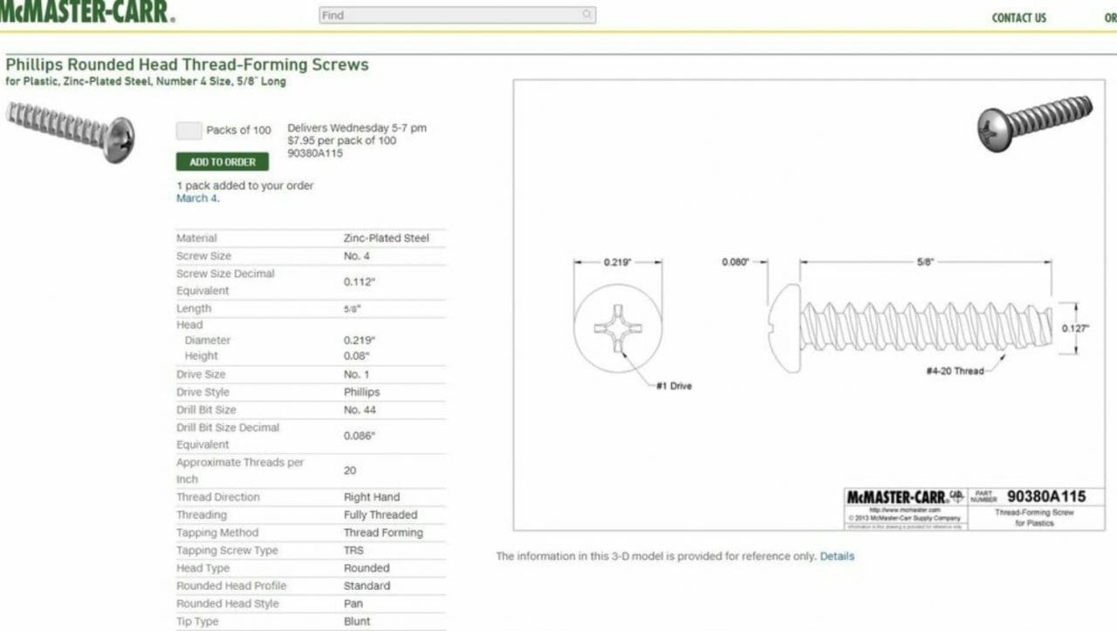This screenshot has width=1117, height=631.
Task: Click the 'Tapping Screw Type' label
Action: pyautogui.click(x=227, y=550)
